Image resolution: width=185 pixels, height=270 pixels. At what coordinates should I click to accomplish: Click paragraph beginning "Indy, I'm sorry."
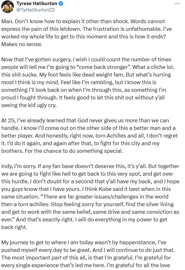(x=90, y=197)
